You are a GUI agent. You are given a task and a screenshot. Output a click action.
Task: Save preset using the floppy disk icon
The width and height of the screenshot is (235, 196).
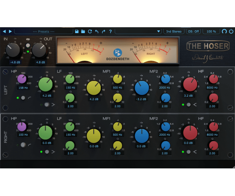(x=77, y=32)
